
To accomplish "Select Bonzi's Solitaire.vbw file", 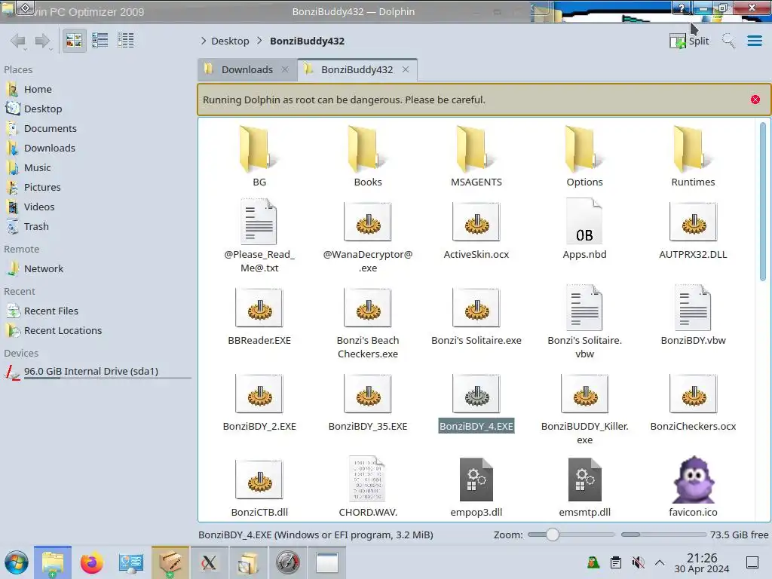I will click(x=584, y=321).
